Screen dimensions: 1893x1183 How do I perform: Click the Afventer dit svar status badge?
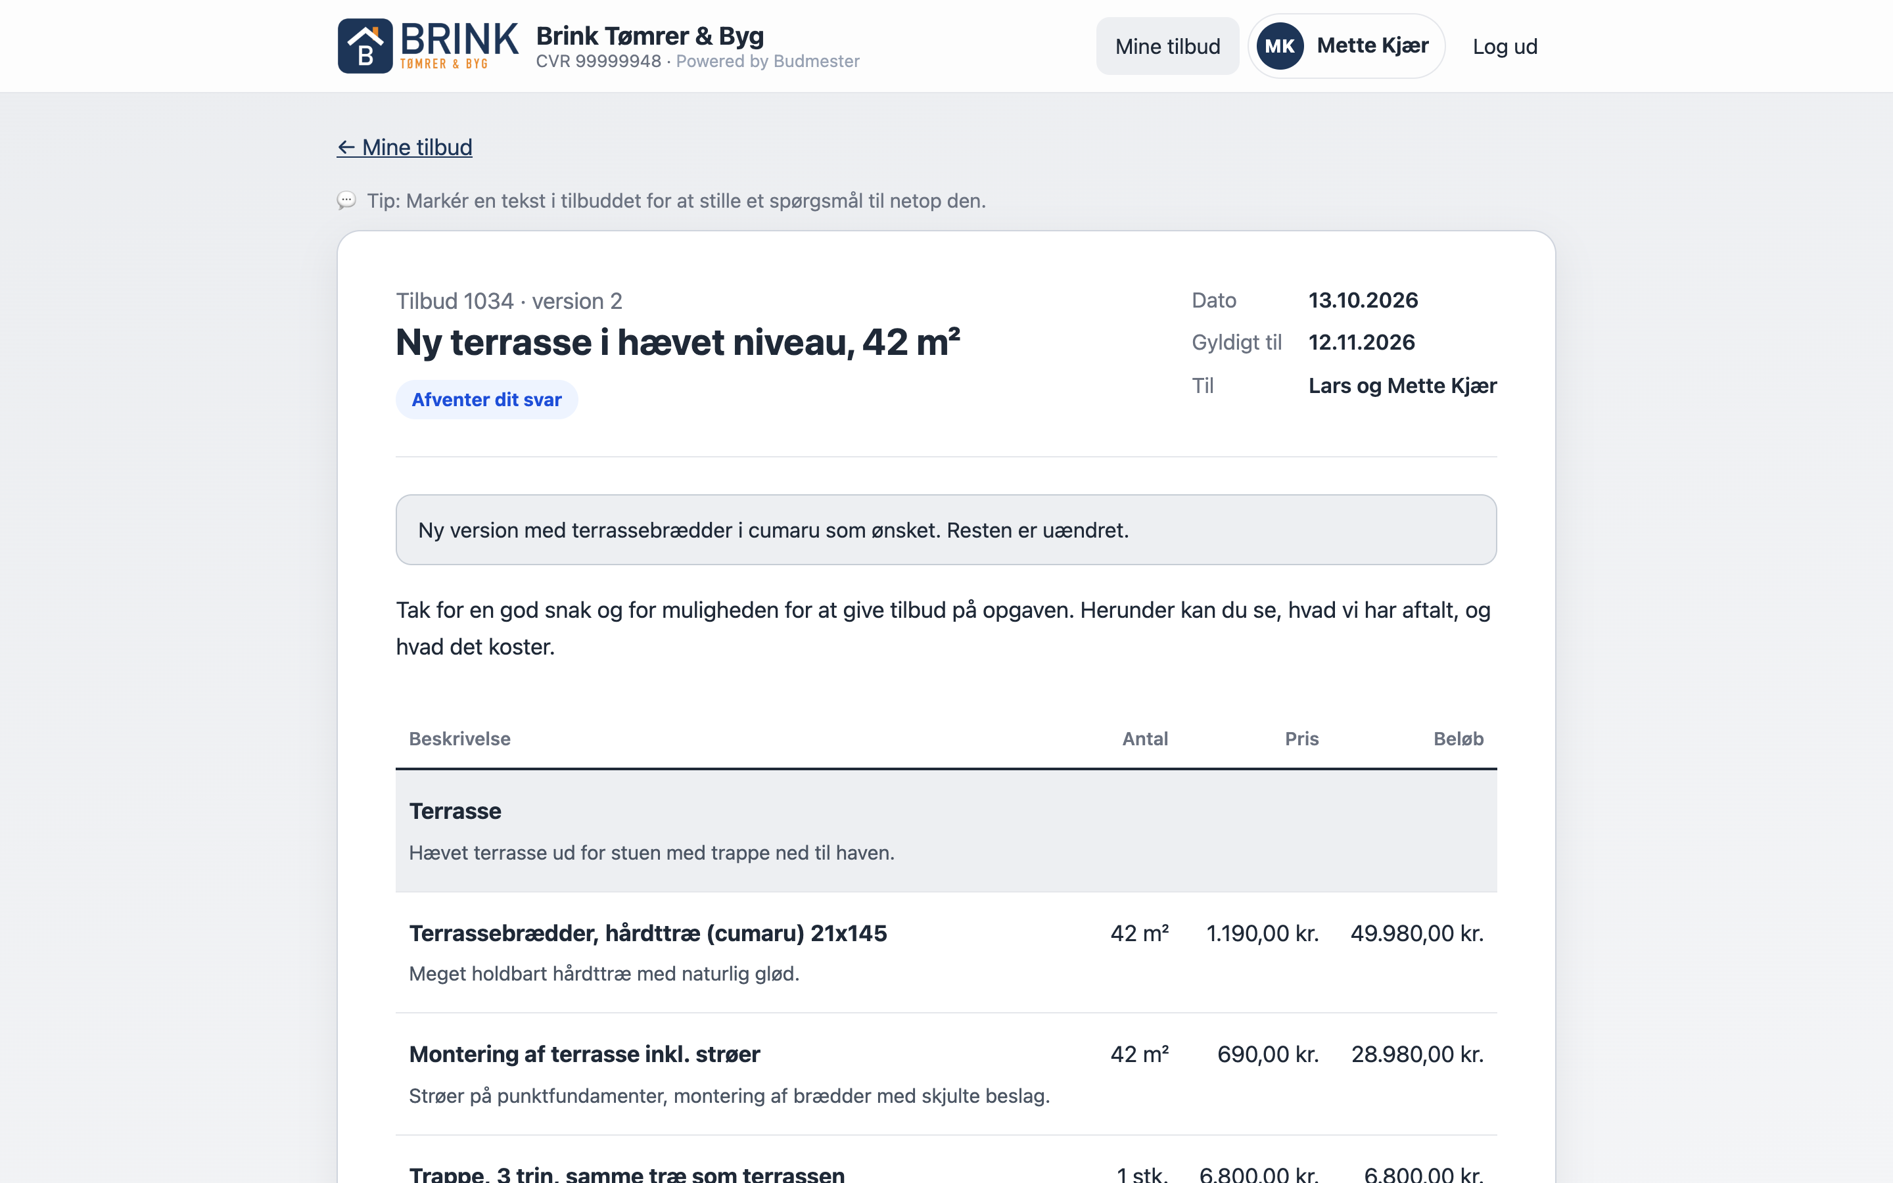coord(486,400)
